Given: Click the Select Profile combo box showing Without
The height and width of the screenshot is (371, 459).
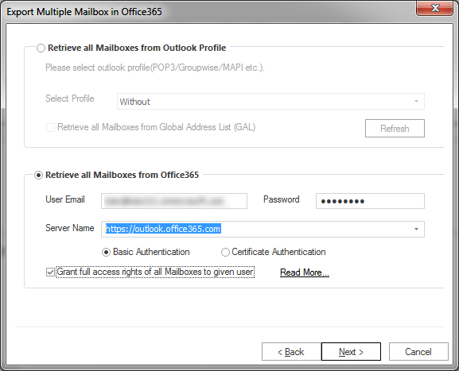Looking at the screenshot, I should click(x=270, y=102).
